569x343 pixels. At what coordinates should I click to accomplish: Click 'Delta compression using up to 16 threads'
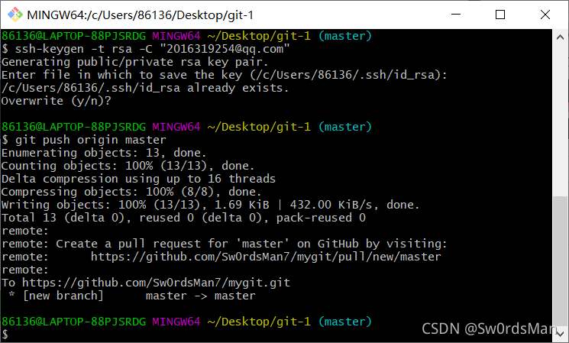[138, 179]
